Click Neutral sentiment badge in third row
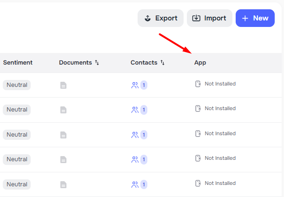The height and width of the screenshot is (197, 284). (17, 135)
